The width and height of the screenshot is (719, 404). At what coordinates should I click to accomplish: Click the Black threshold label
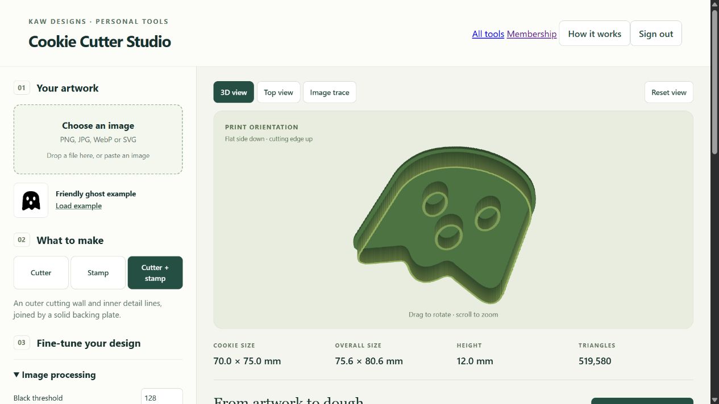point(38,398)
